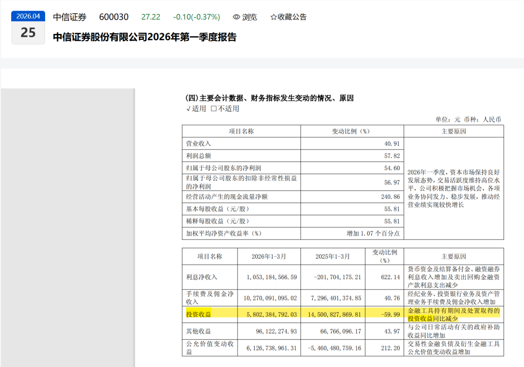Click the √适用 checkbox option
This screenshot has height=367, width=524.
[x=196, y=109]
